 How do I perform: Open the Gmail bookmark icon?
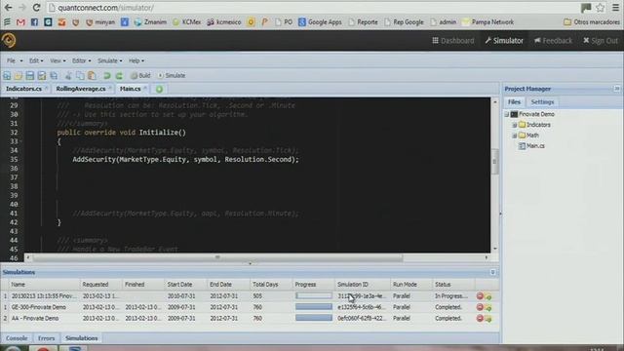pyautogui.click(x=20, y=22)
